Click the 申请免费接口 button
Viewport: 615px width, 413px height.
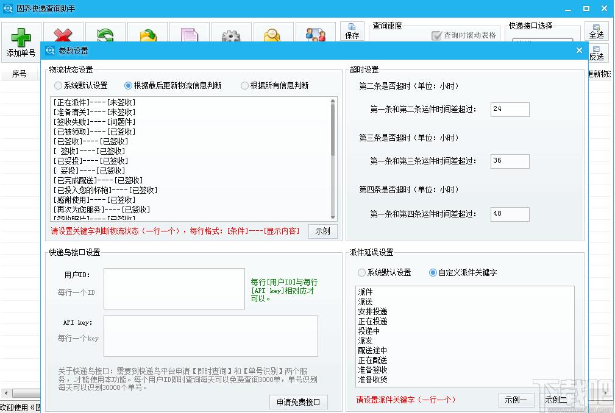[x=299, y=402]
